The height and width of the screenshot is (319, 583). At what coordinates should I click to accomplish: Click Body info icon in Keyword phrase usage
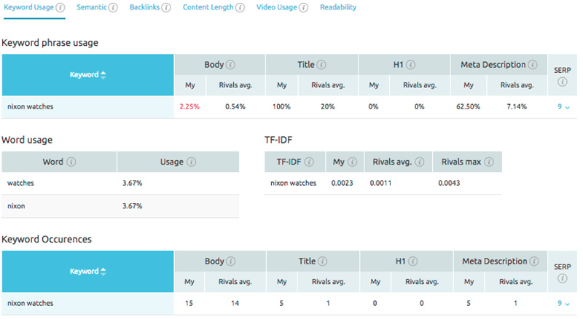[x=230, y=65]
